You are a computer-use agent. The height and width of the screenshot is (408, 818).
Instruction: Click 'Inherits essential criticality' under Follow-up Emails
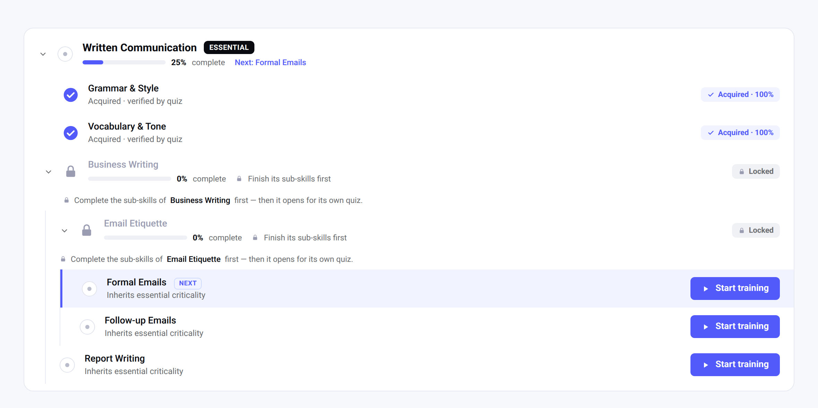154,333
